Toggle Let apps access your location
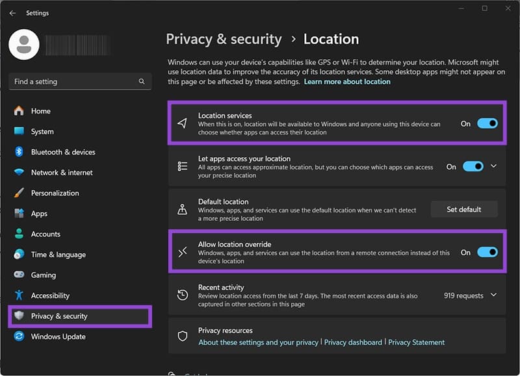 click(473, 167)
